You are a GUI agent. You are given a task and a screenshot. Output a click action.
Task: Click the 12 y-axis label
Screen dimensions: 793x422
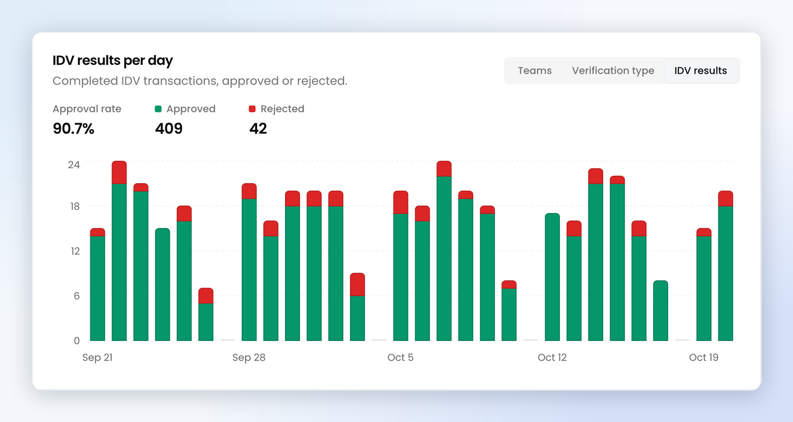point(75,251)
